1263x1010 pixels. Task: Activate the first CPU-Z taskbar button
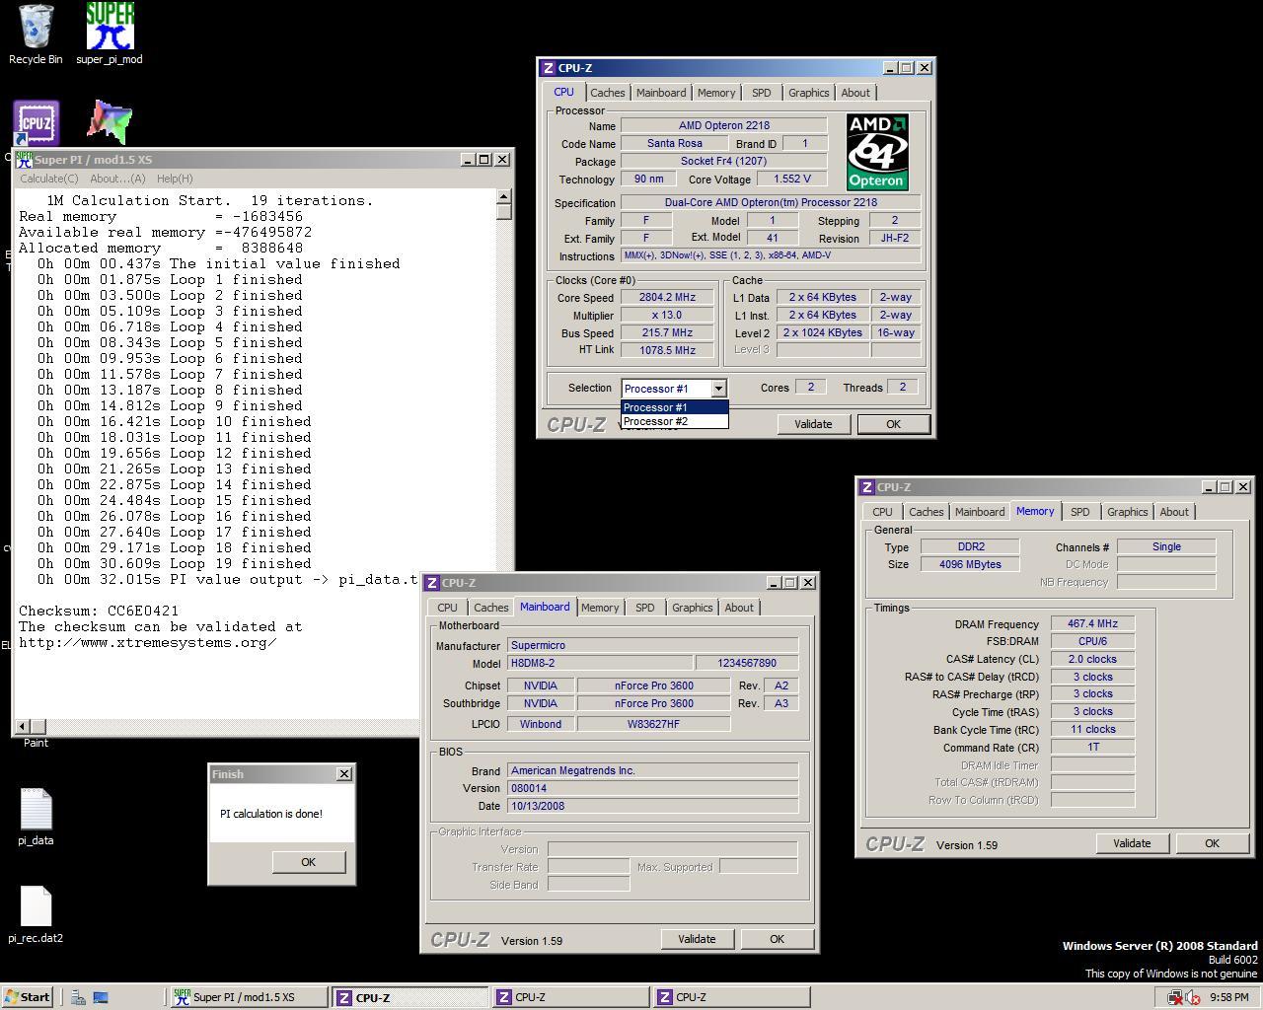tap(409, 997)
